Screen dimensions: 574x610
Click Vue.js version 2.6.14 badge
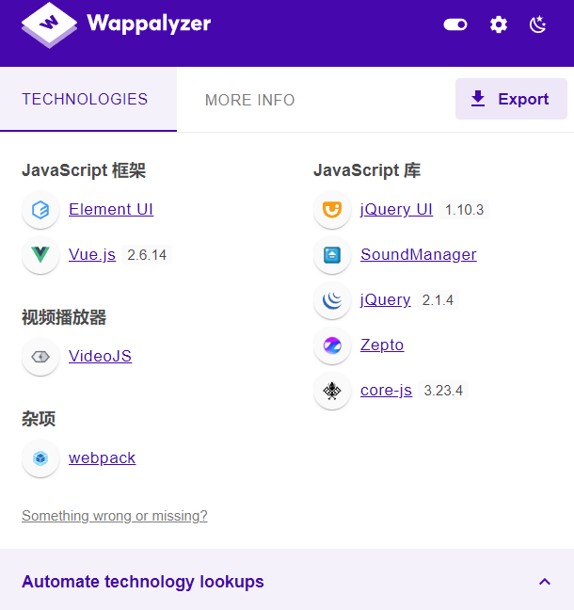click(x=147, y=255)
